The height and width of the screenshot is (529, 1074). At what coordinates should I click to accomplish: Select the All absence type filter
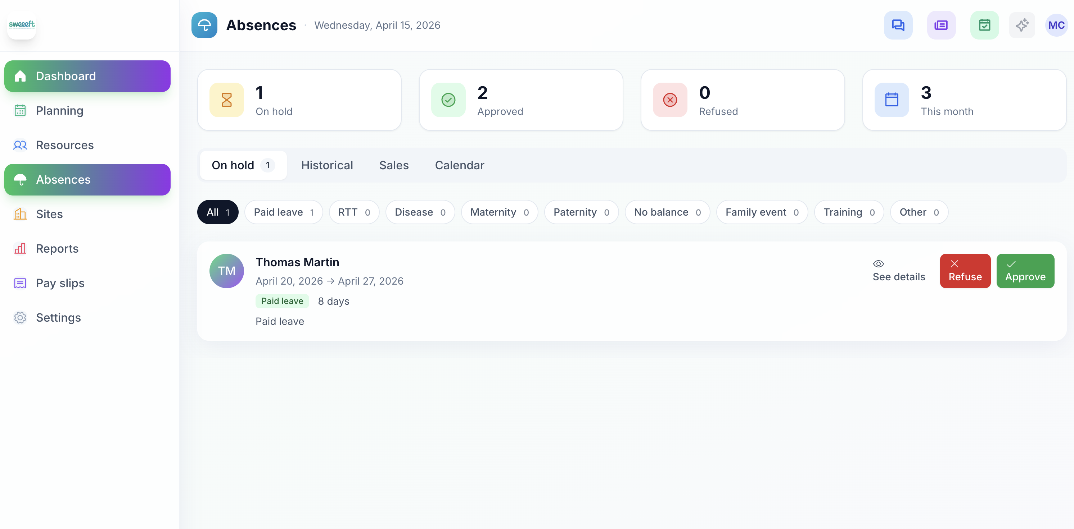coord(217,212)
